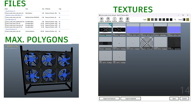The width and height of the screenshot is (194, 109).
Task: Click the Save button
Action: tap(174, 99)
